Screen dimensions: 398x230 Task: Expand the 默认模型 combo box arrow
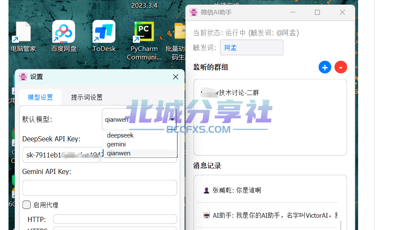(x=172, y=120)
